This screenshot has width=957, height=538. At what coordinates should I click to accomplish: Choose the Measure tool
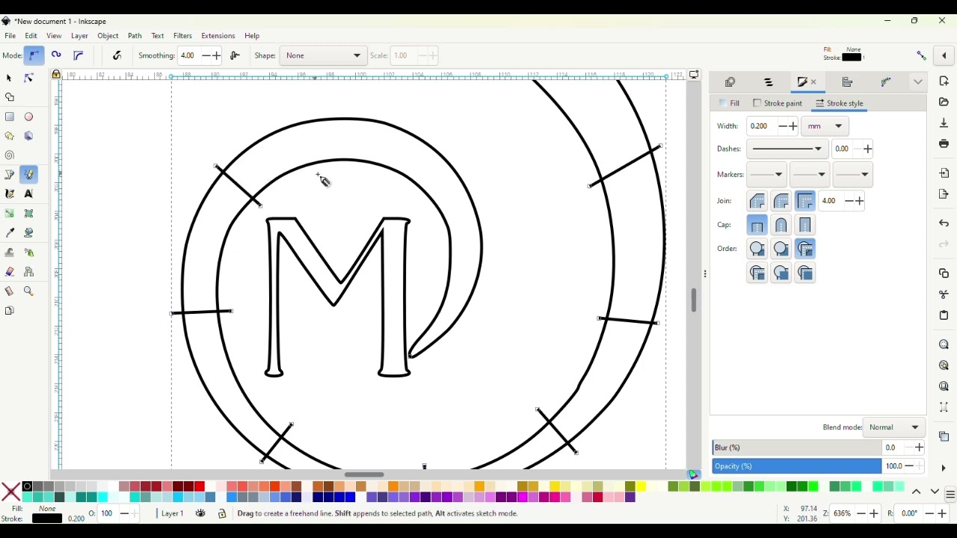point(10,292)
